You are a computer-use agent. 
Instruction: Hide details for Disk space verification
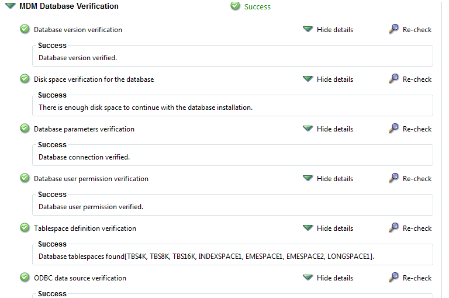[328, 79]
